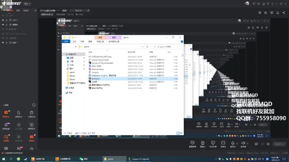This screenshot has height=162, width=289.
Task: Open the 主播任务 streamer tasks tool
Action: click(x=31, y=114)
